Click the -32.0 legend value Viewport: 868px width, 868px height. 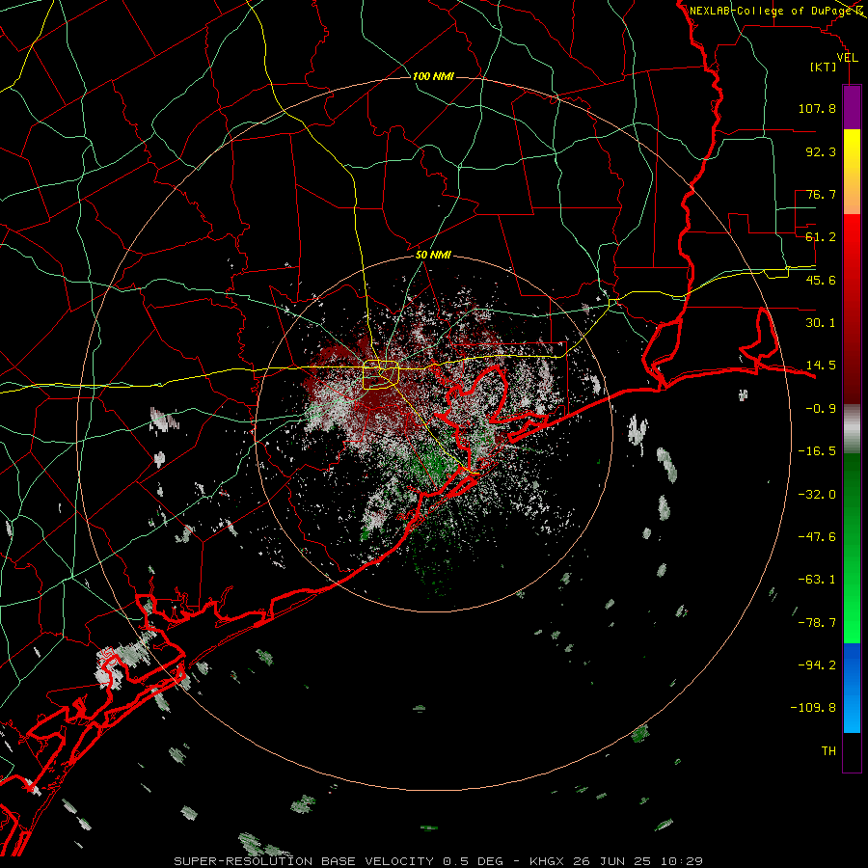coord(817,495)
